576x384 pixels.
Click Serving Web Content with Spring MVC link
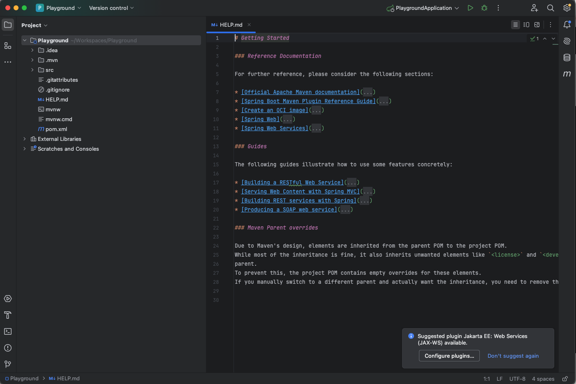click(x=300, y=191)
